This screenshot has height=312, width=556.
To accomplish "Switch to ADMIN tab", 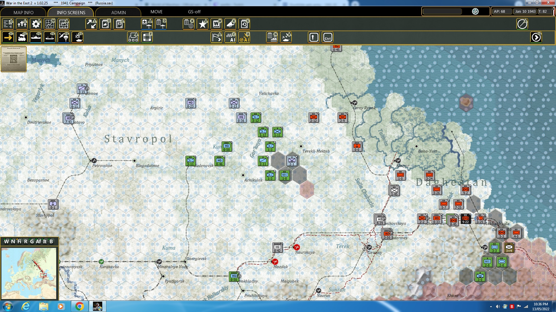I will [x=118, y=12].
